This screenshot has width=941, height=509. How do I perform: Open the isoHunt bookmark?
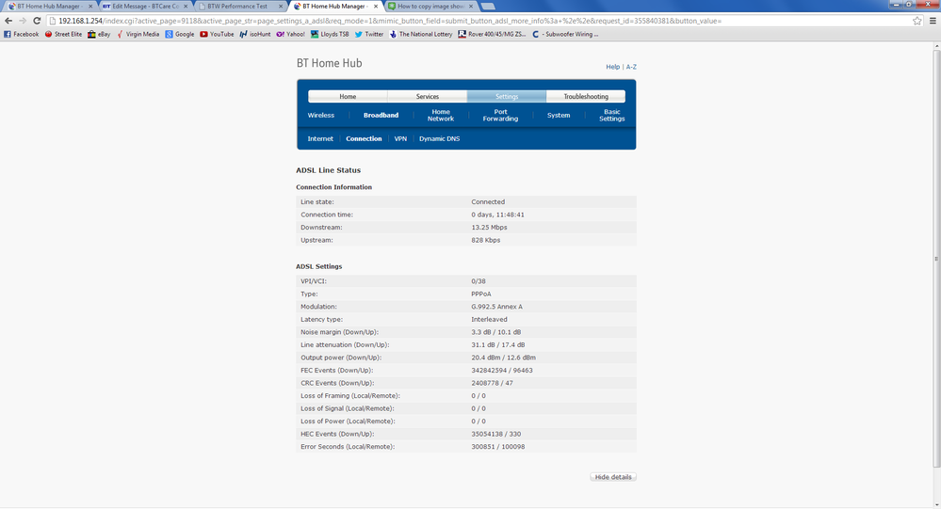coord(255,34)
